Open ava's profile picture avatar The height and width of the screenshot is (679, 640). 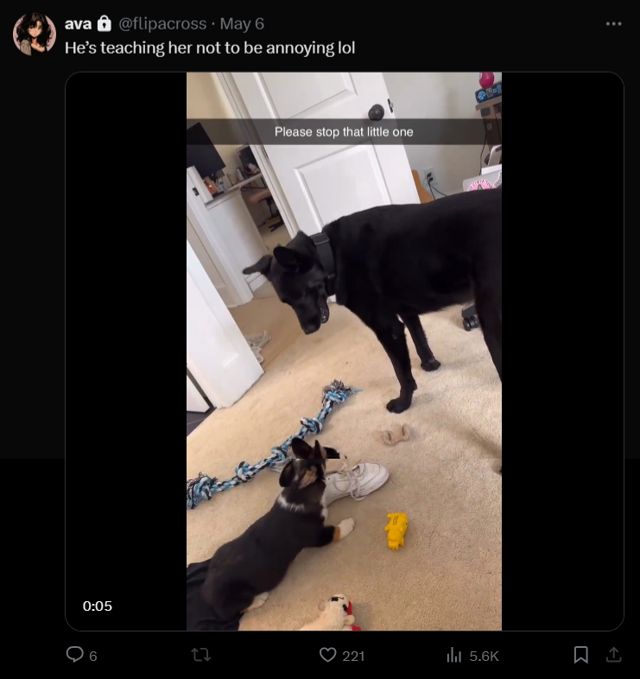tap(35, 34)
